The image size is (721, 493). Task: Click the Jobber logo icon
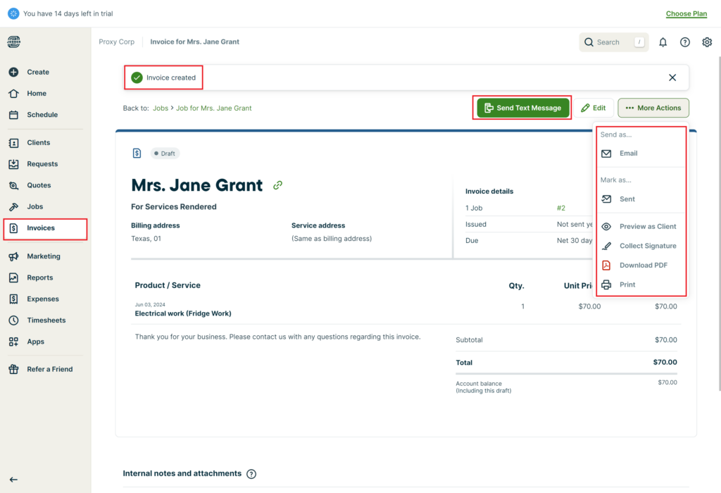click(14, 42)
